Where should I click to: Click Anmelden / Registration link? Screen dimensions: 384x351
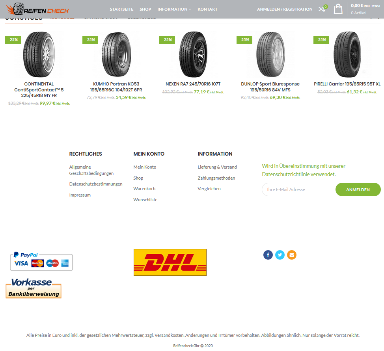[285, 9]
